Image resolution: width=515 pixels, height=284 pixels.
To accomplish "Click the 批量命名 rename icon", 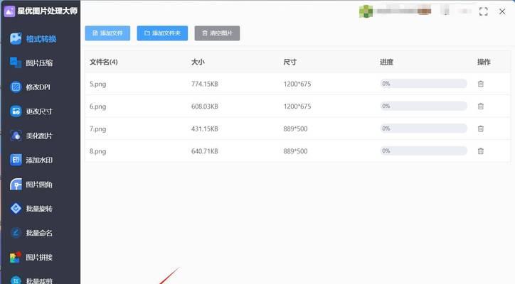I will point(16,232).
